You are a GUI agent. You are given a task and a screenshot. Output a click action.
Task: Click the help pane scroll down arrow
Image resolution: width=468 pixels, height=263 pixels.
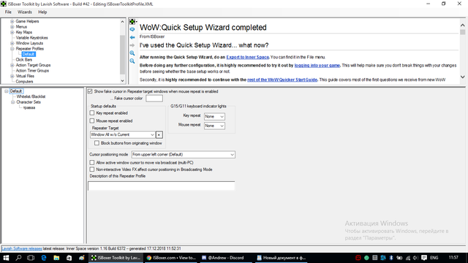pyautogui.click(x=462, y=77)
